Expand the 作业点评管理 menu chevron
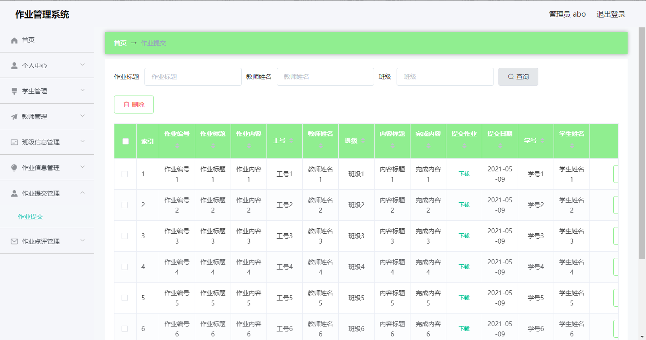This screenshot has height=340, width=646. (x=83, y=241)
